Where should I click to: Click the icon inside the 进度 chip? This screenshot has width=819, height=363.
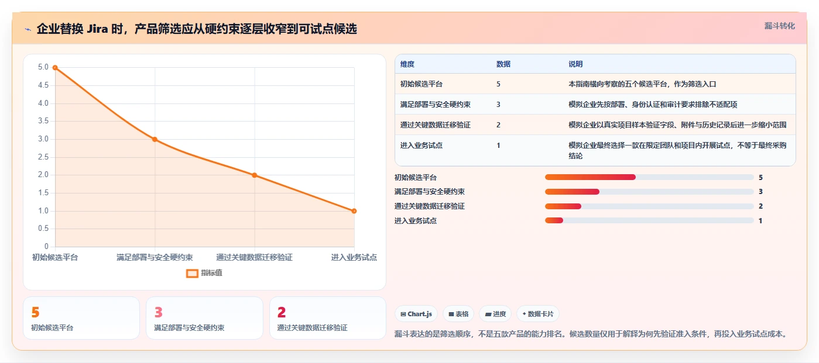488,314
